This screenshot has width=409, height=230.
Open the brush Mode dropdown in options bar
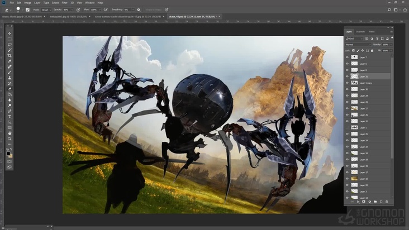pyautogui.click(x=46, y=9)
